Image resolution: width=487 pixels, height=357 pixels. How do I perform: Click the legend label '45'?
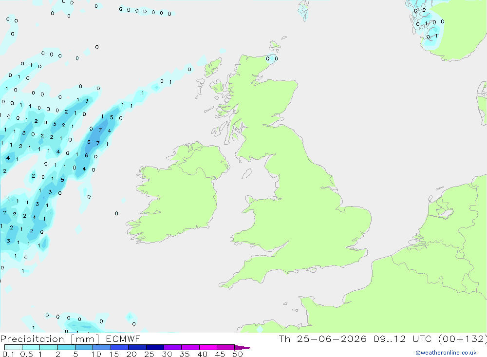click(x=220, y=354)
